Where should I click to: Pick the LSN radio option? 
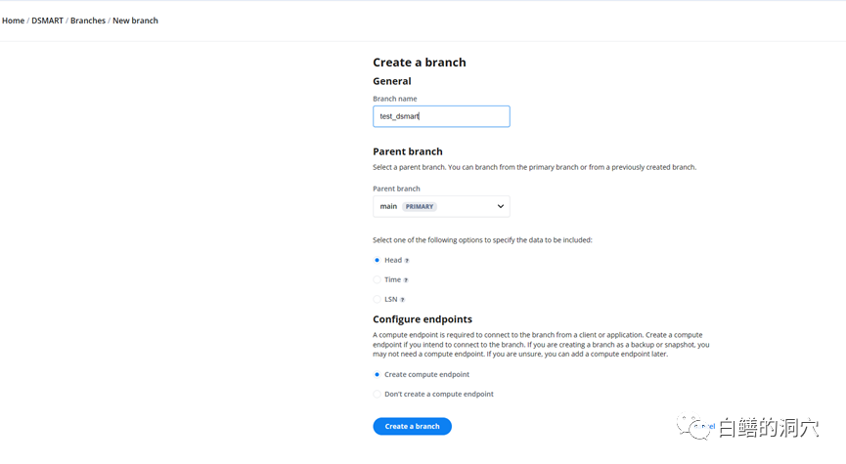pos(378,299)
